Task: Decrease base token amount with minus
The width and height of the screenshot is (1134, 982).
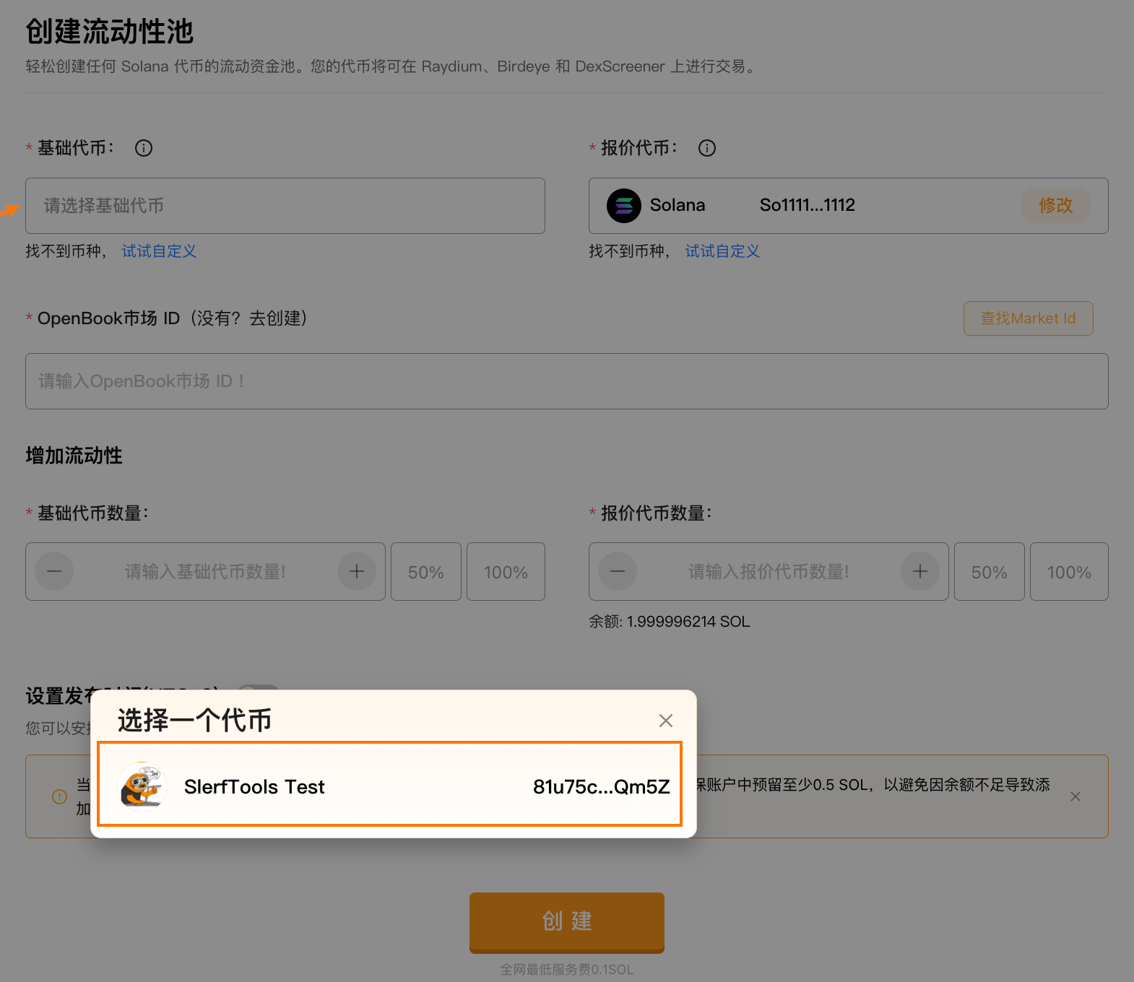Action: pos(54,572)
